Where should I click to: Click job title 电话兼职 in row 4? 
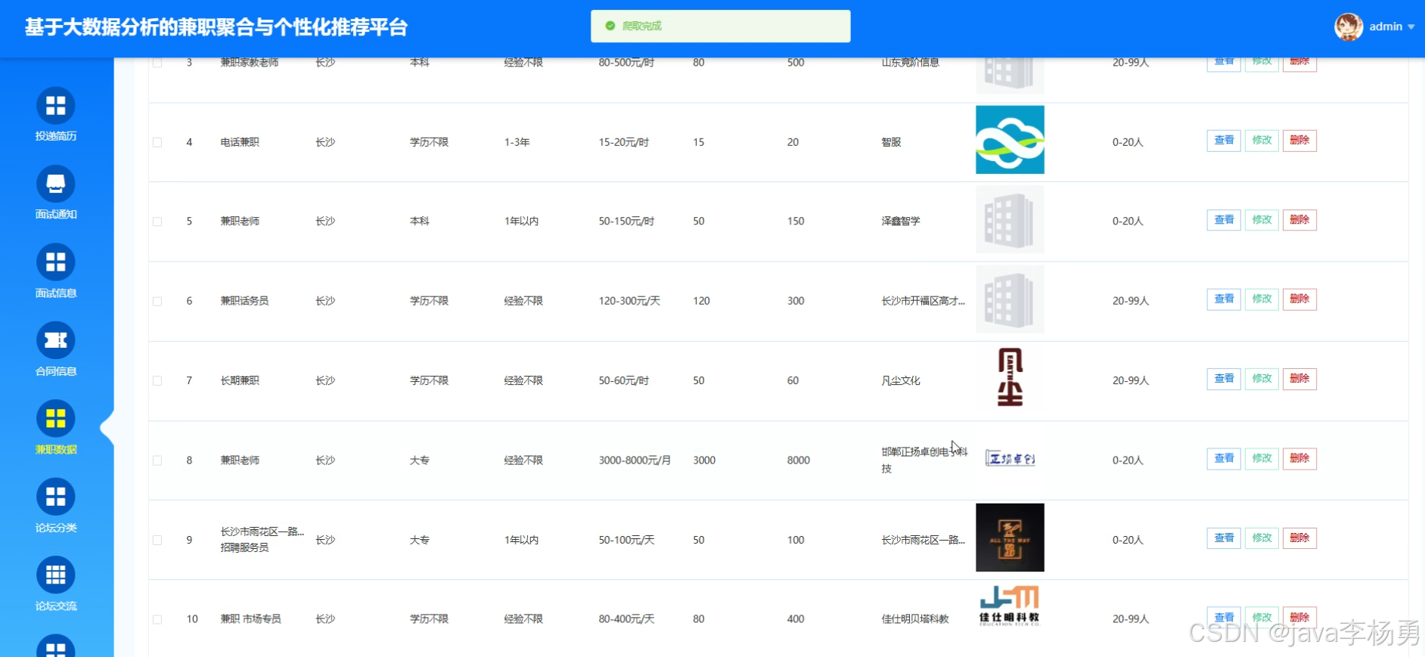click(240, 142)
